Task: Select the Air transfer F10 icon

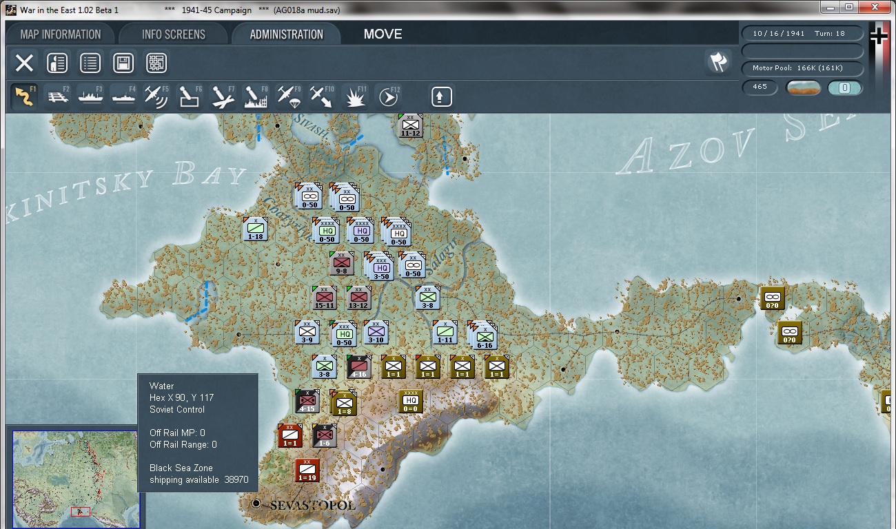Action: pyautogui.click(x=323, y=96)
